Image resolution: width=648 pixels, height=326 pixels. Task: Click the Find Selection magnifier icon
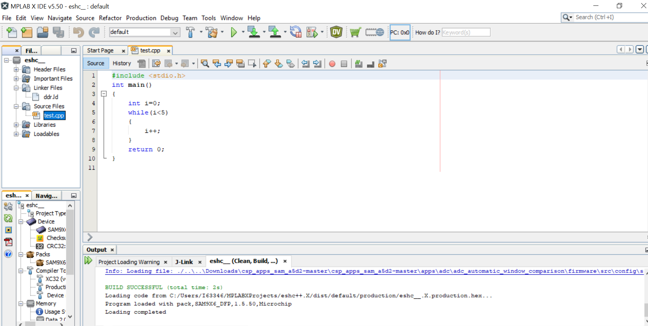(x=205, y=63)
